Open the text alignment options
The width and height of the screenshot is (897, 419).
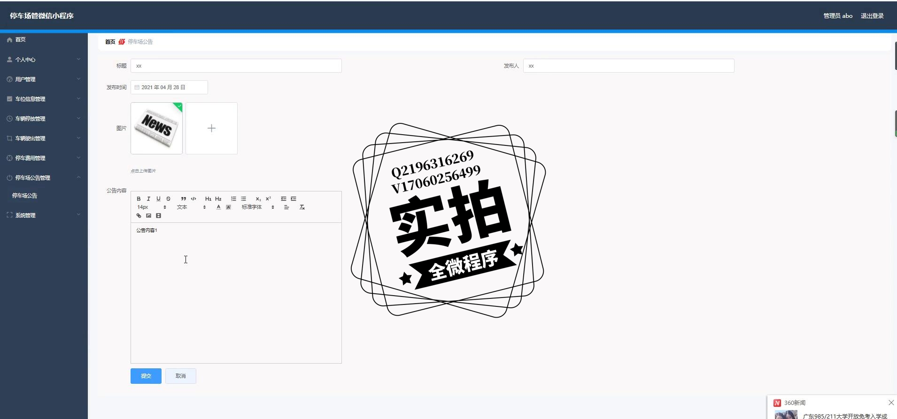click(x=286, y=207)
